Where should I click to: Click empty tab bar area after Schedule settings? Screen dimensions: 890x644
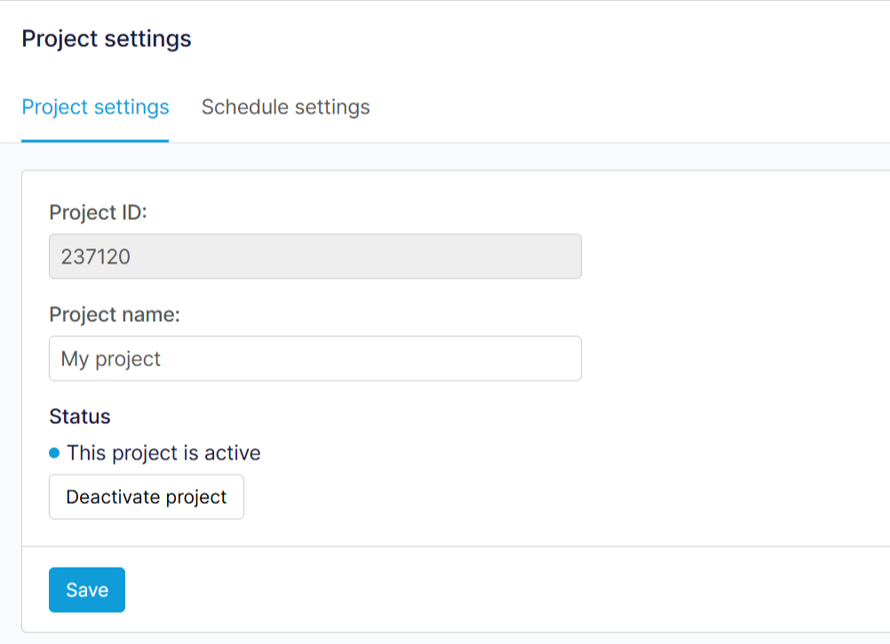pyautogui.click(x=622, y=107)
